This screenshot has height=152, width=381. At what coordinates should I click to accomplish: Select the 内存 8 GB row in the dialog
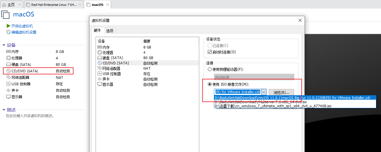click(148, 47)
